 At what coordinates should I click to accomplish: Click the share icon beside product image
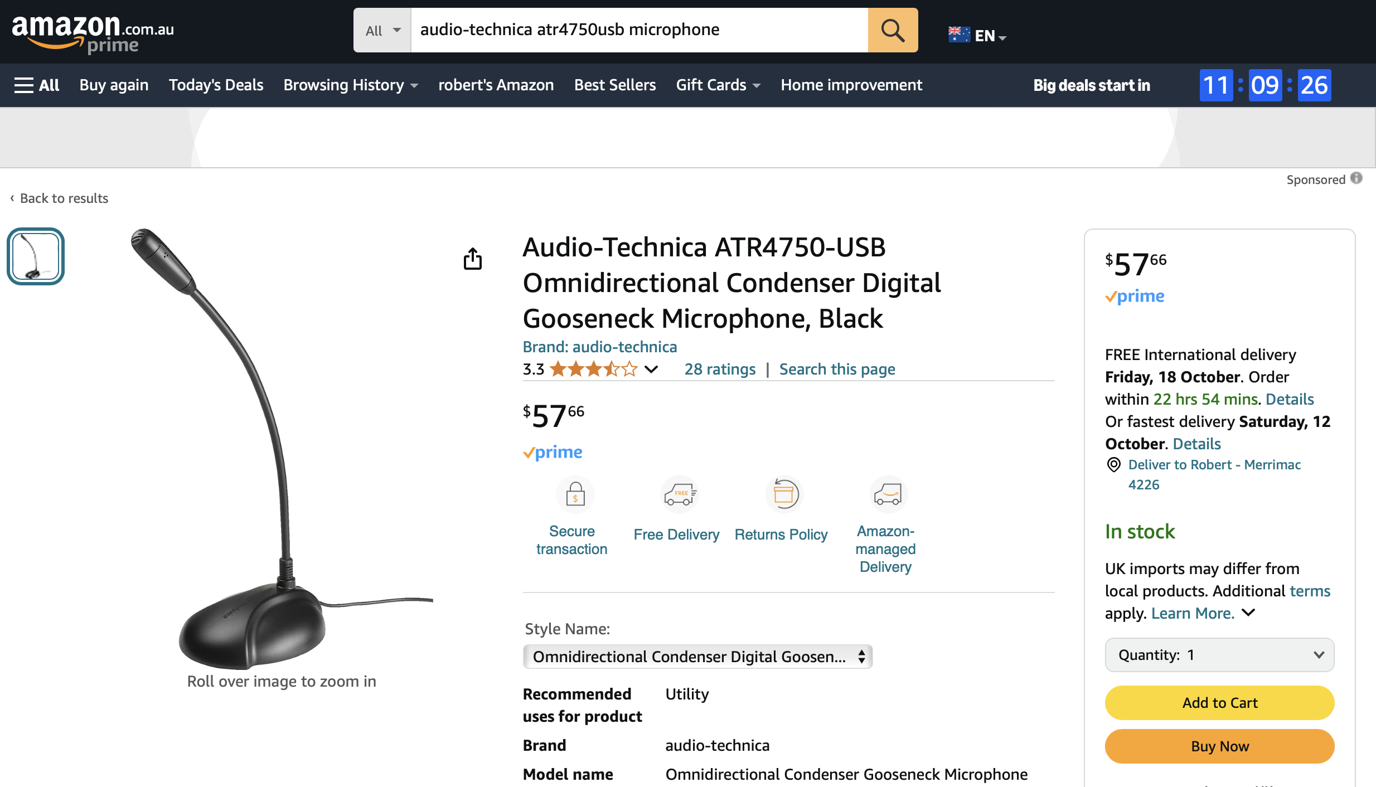click(473, 259)
